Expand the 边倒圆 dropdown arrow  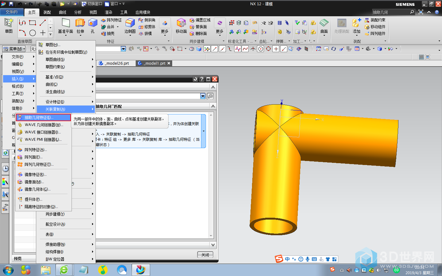pos(130,36)
